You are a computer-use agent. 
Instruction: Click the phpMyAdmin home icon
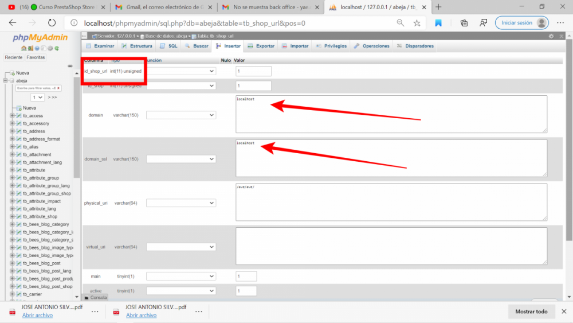[x=23, y=48]
